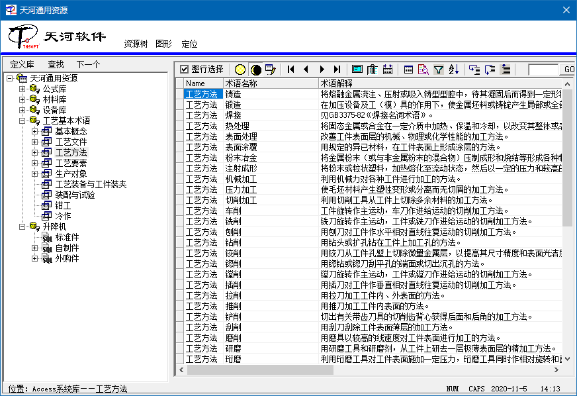Click the THSOFT logo
The height and width of the screenshot is (396, 577).
tap(24, 36)
